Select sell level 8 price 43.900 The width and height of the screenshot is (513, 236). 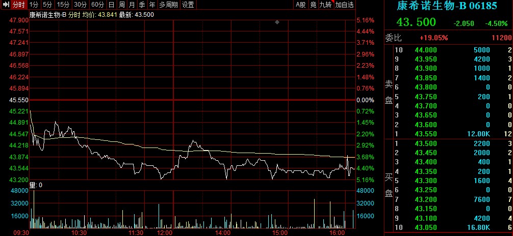click(x=426, y=68)
